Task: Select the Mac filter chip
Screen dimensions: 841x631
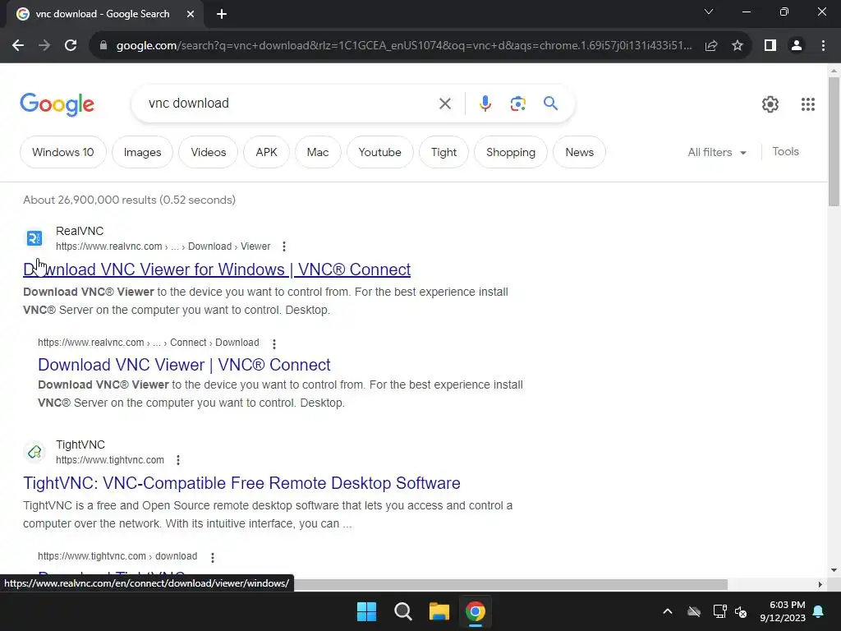Action: [318, 152]
